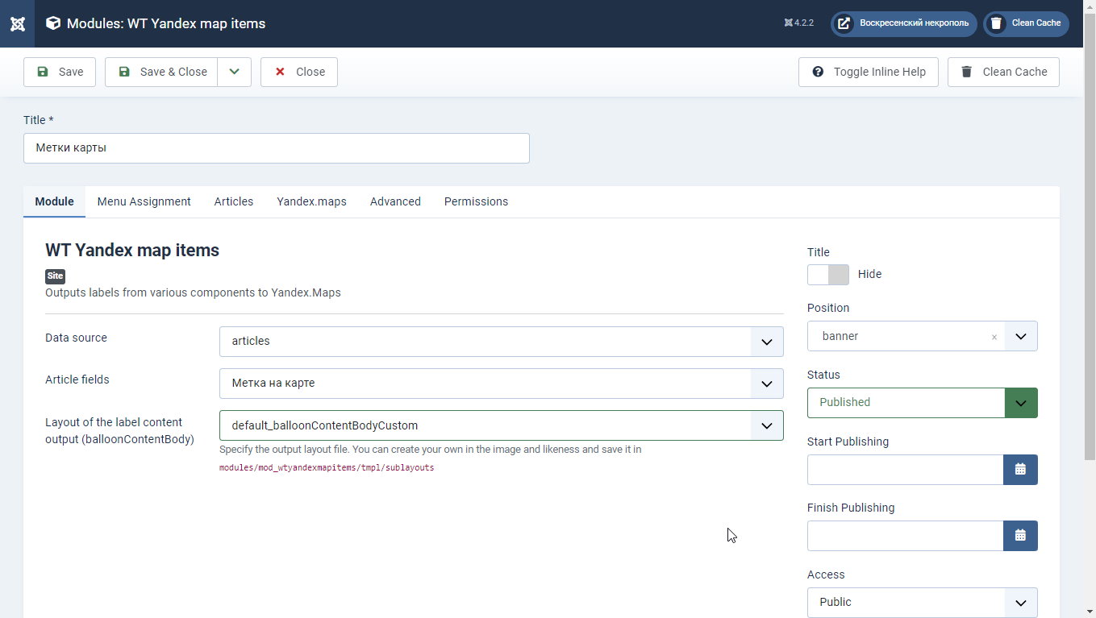Switch to the Module tab
Screen dimensions: 1096x618
click(54, 201)
